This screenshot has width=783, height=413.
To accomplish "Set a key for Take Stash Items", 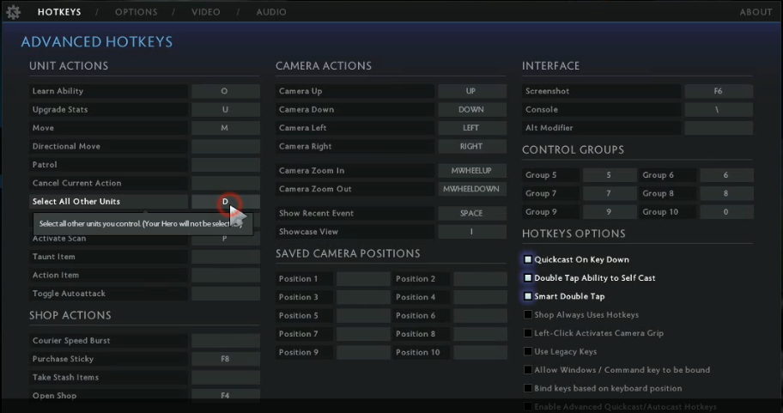I will (x=225, y=378).
